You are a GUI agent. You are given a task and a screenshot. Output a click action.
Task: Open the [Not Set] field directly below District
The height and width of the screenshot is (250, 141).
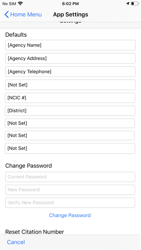tap(70, 123)
